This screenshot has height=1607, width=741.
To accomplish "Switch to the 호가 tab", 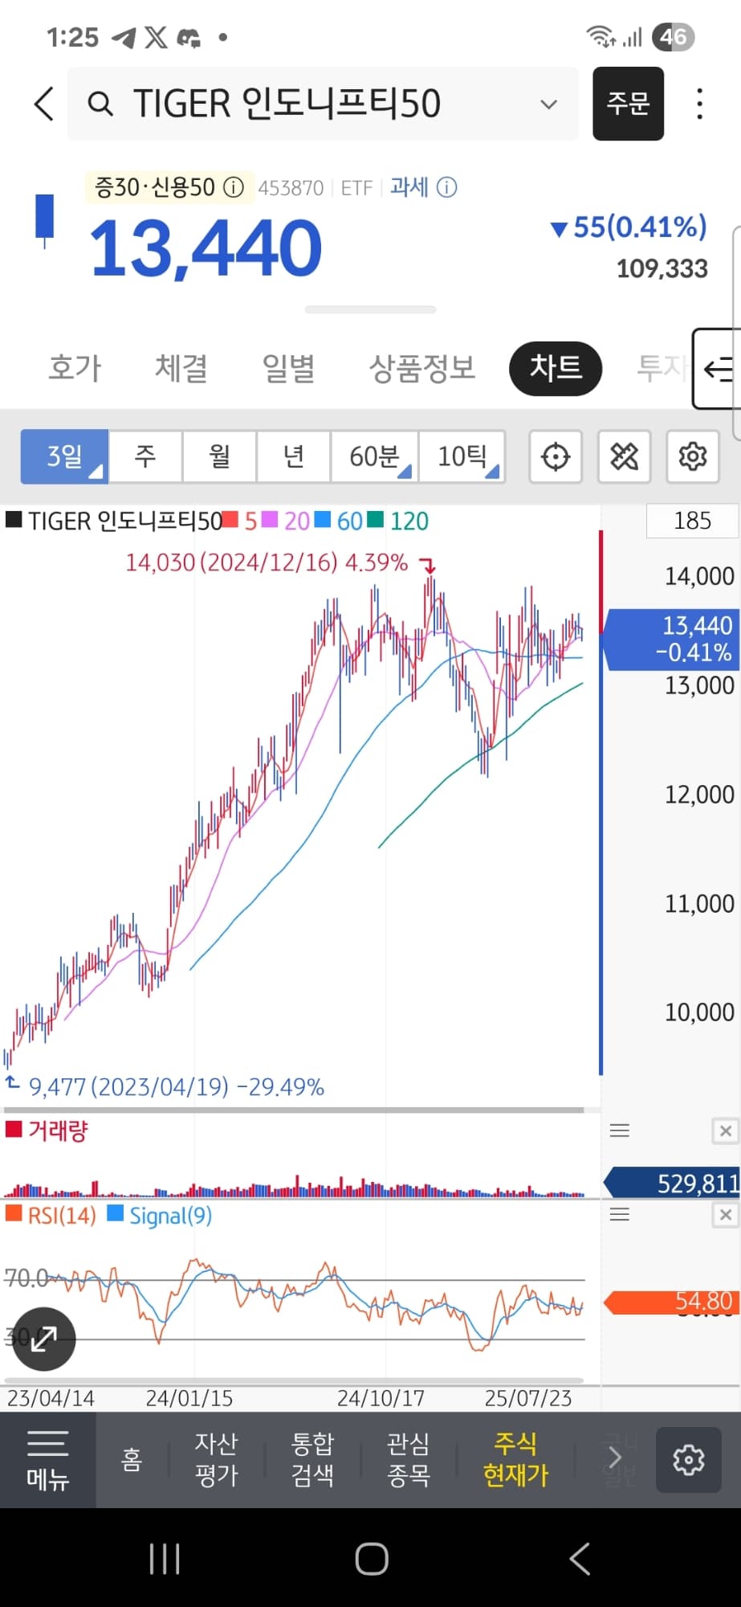I will click(x=75, y=368).
